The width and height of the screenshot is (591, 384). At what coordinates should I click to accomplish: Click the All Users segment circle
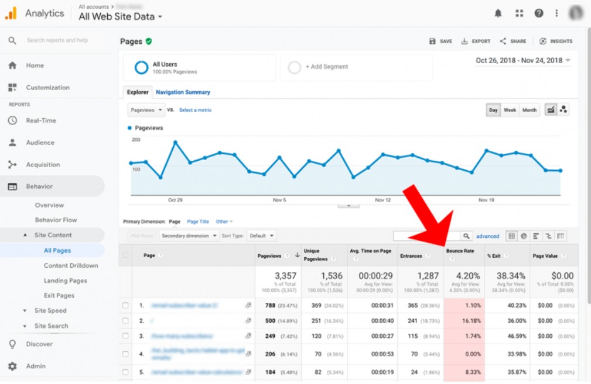pos(141,68)
